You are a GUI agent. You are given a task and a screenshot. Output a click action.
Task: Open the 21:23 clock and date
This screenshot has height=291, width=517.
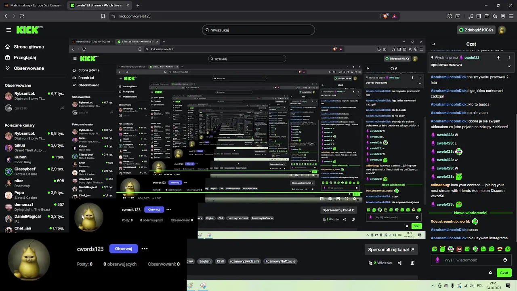(493, 286)
